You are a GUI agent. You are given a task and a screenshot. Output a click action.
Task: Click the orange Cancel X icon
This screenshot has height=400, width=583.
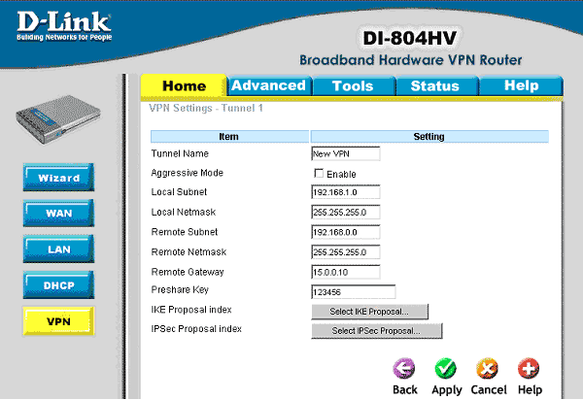[x=487, y=369]
